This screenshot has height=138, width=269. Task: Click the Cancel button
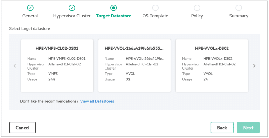22,128
